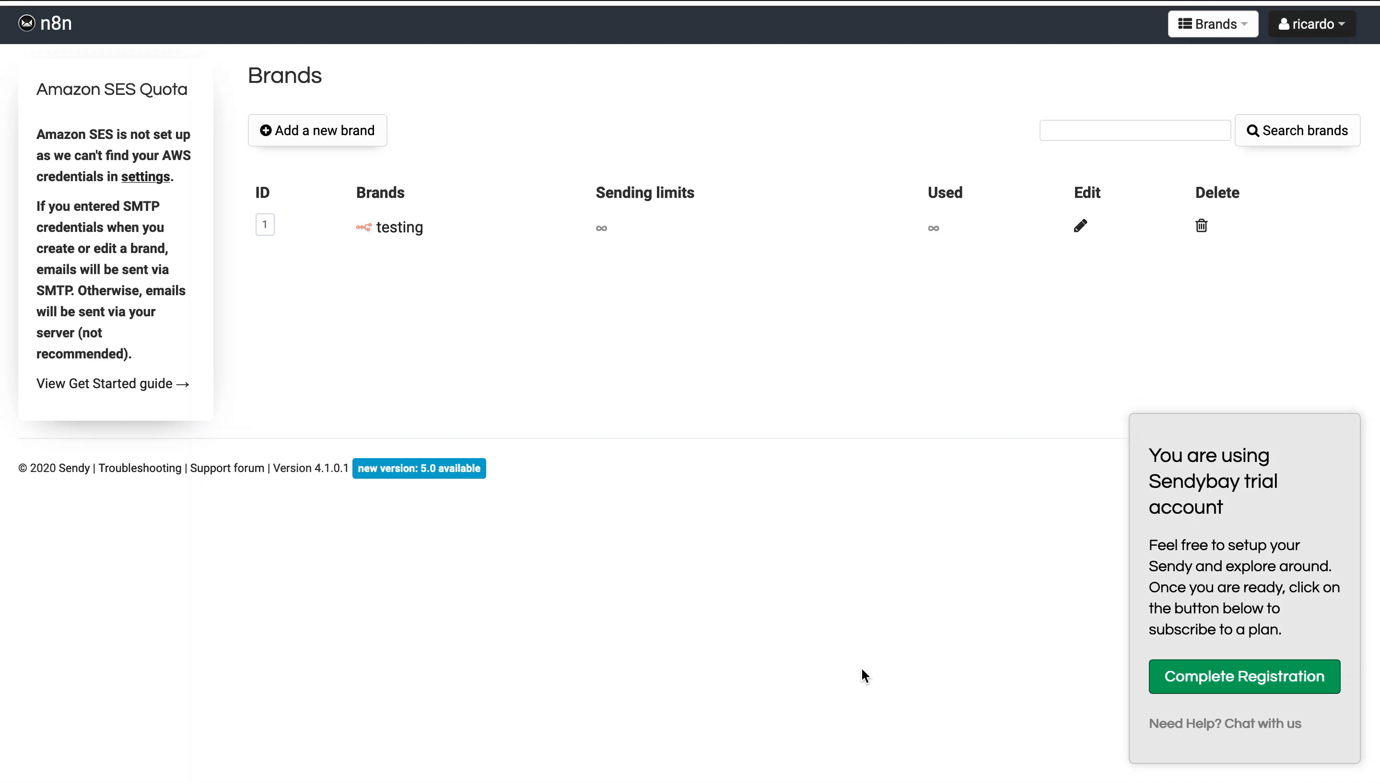Click the Search brands button
The image size is (1380, 783).
click(x=1297, y=131)
